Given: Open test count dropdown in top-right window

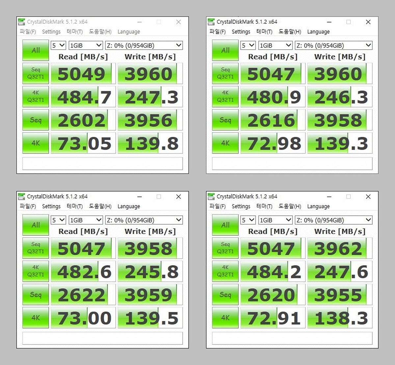Looking at the screenshot, I should (248, 45).
